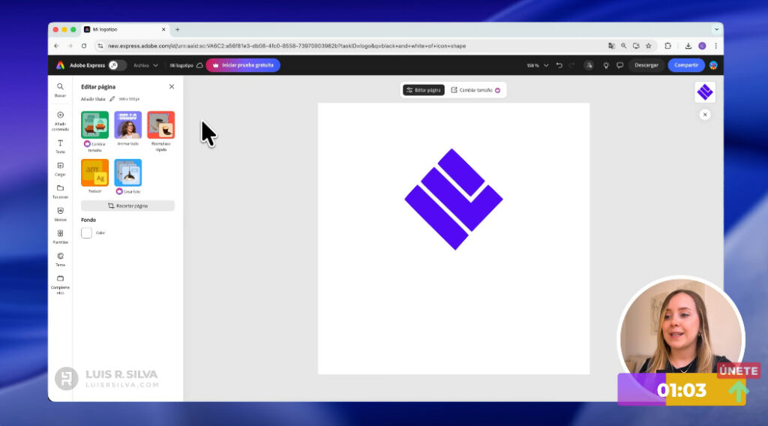The height and width of the screenshot is (426, 768).
Task: Redo the last action
Action: (571, 65)
